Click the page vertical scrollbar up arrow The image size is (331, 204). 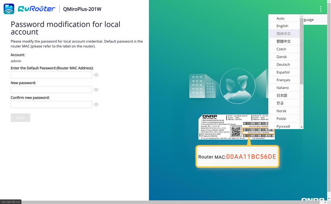tap(329, 2)
